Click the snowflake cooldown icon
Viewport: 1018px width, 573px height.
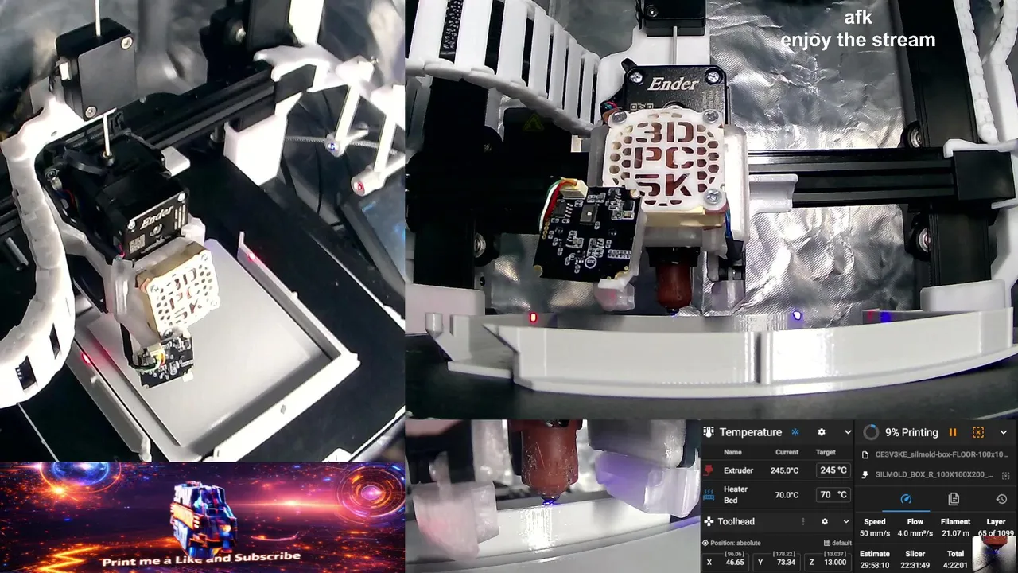[795, 432]
